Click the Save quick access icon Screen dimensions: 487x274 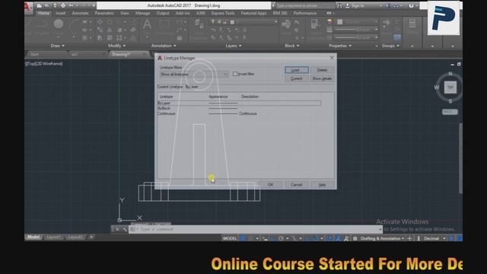(55, 5)
